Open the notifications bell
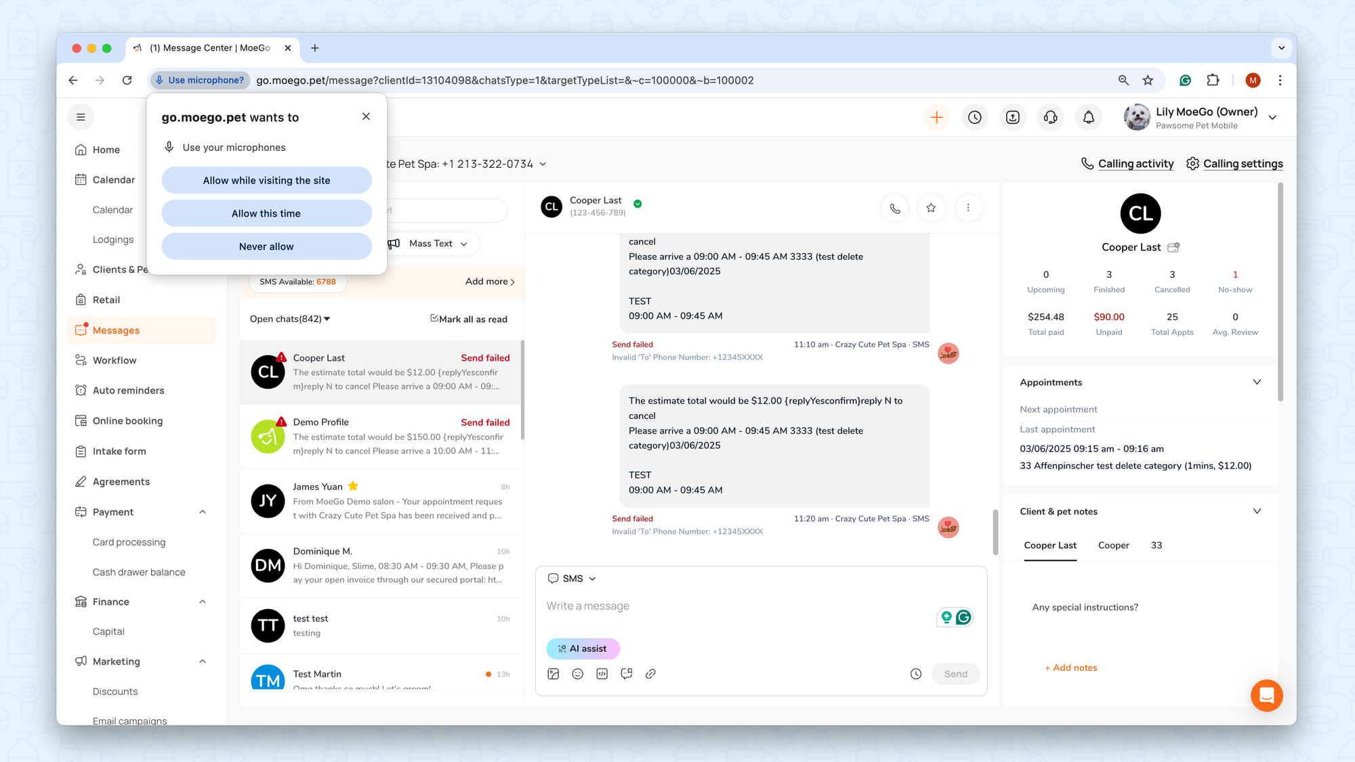 point(1088,118)
